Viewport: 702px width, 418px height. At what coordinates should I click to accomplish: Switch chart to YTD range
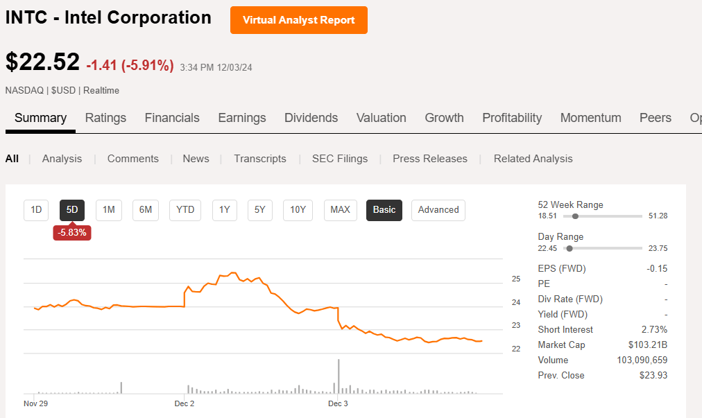185,210
